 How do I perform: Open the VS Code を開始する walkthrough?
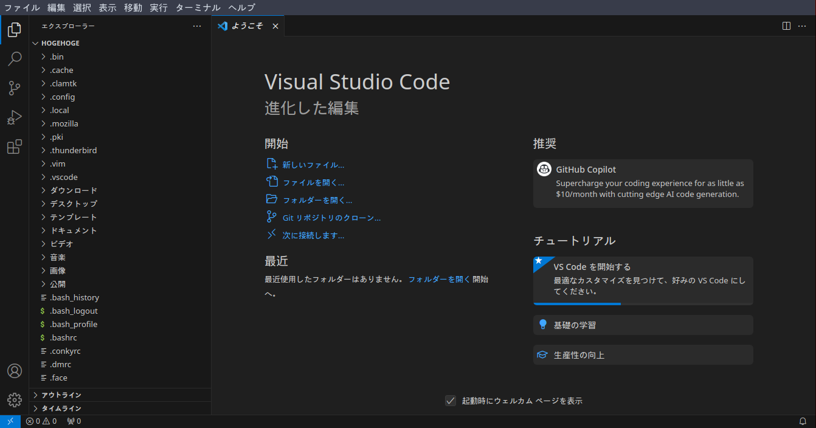[x=643, y=280]
